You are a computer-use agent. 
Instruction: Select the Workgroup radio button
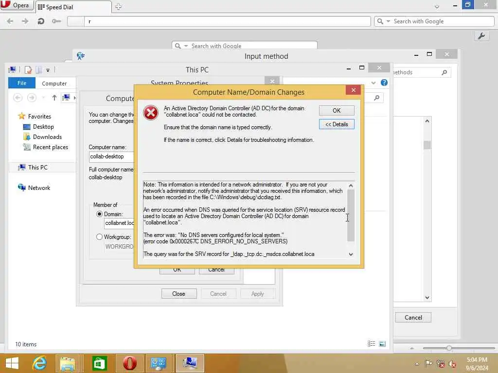tap(99, 237)
